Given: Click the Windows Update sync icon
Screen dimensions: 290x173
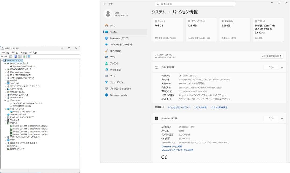Looking at the screenshot, I should coord(106,95).
